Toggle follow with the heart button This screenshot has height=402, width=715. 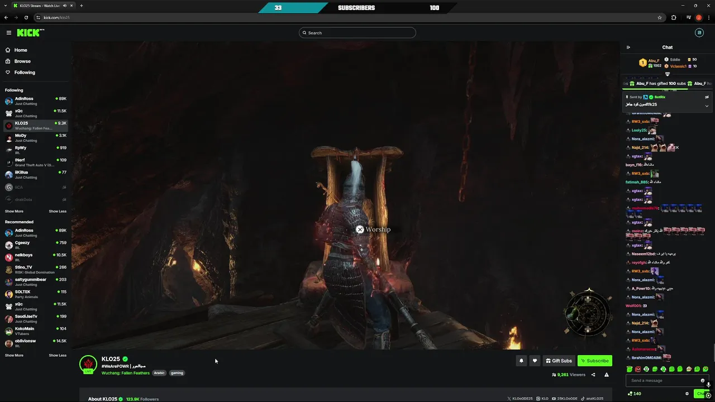535,361
